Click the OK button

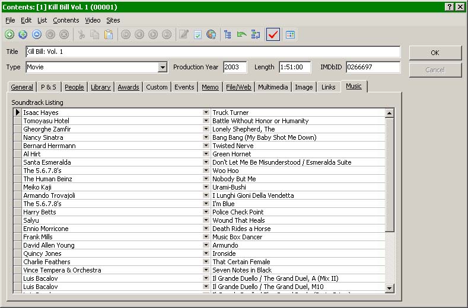click(435, 53)
